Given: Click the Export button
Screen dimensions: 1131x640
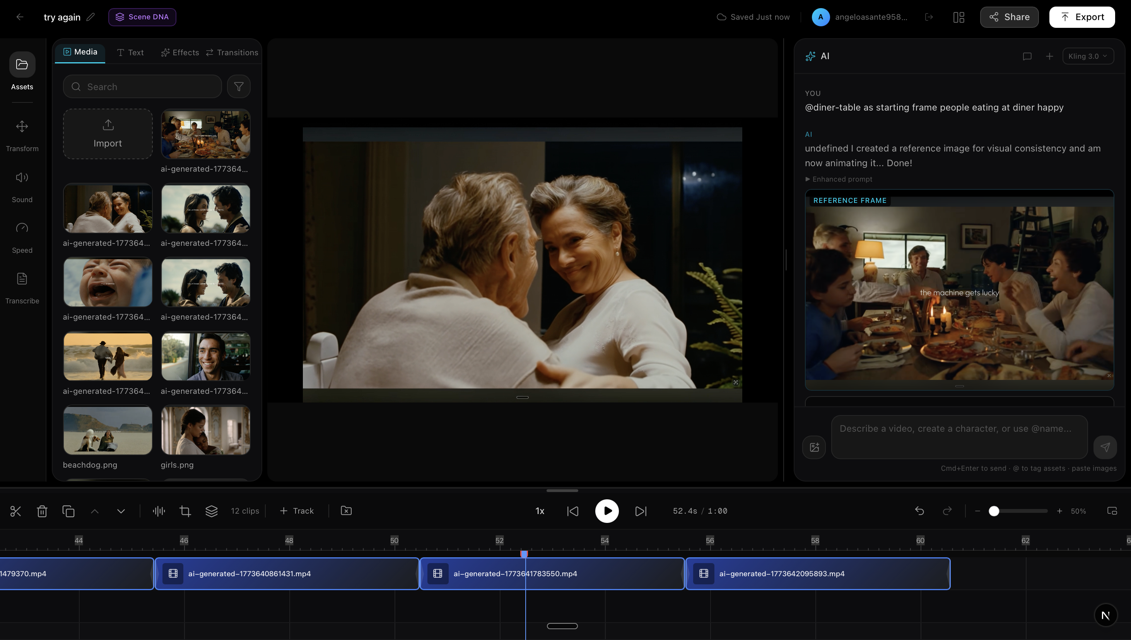Looking at the screenshot, I should (1082, 17).
